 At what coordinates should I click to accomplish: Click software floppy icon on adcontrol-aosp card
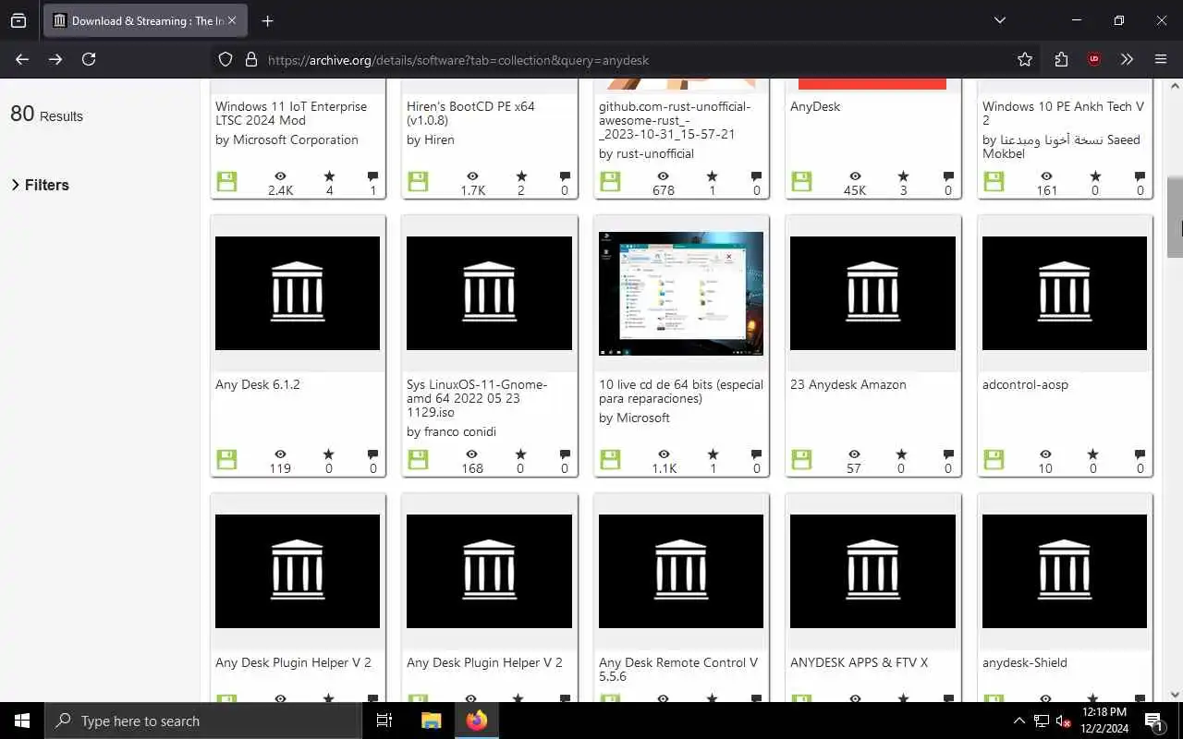[x=994, y=459]
